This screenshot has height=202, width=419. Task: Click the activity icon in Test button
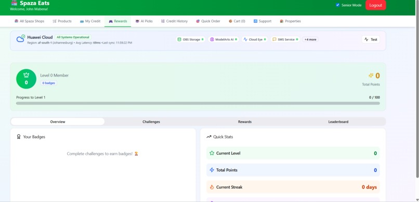[366, 39]
